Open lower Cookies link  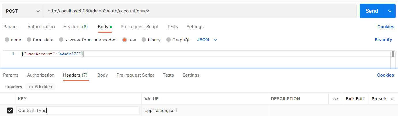coord(385,75)
